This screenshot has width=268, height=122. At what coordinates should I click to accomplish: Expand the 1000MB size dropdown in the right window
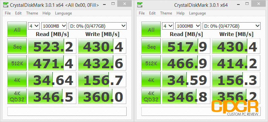click(x=188, y=26)
